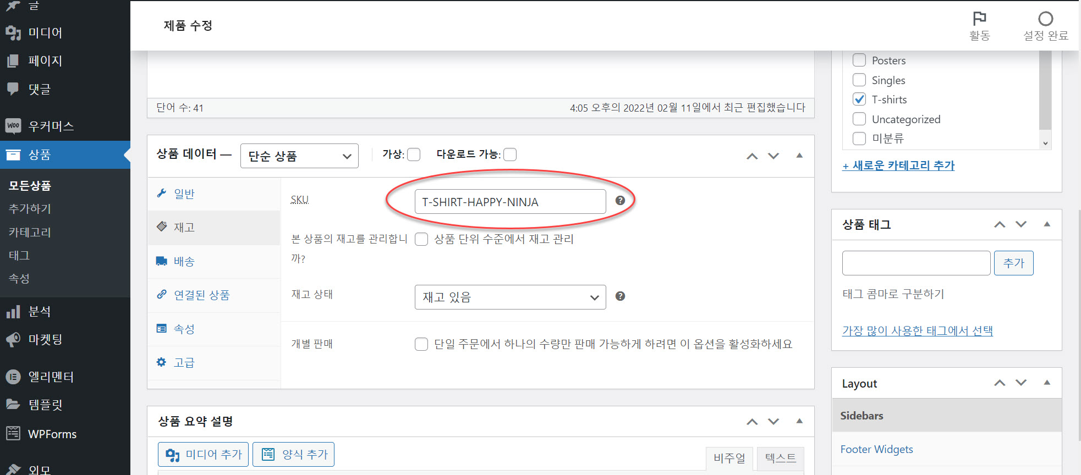The width and height of the screenshot is (1081, 475).
Task: Enable the virtual product checkbox
Action: [x=414, y=154]
